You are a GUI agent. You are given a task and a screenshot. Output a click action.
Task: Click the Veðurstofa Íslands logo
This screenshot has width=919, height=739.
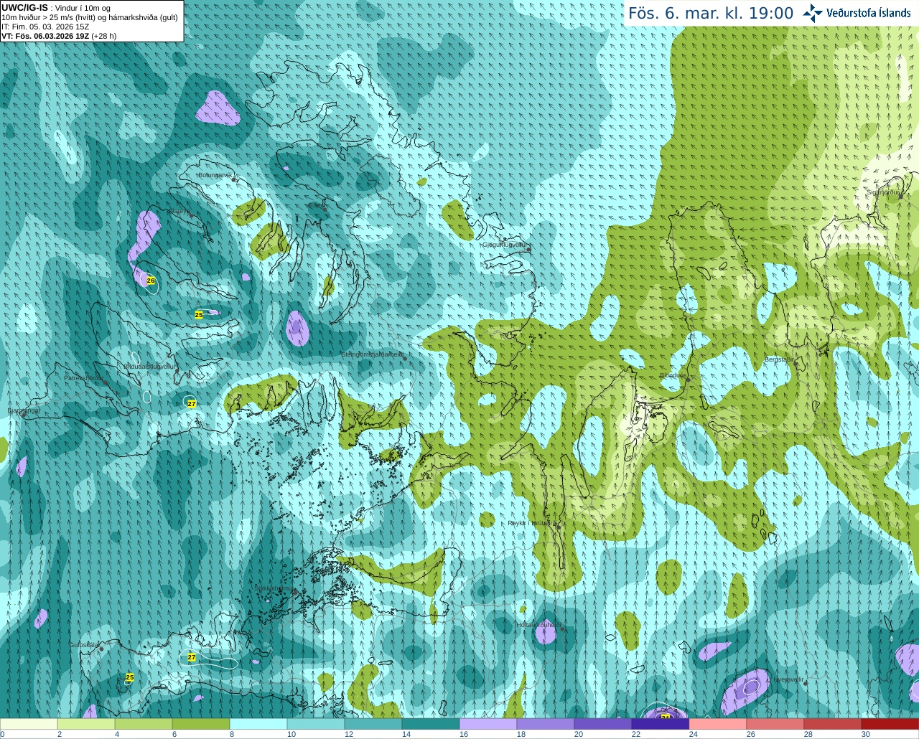click(x=857, y=13)
